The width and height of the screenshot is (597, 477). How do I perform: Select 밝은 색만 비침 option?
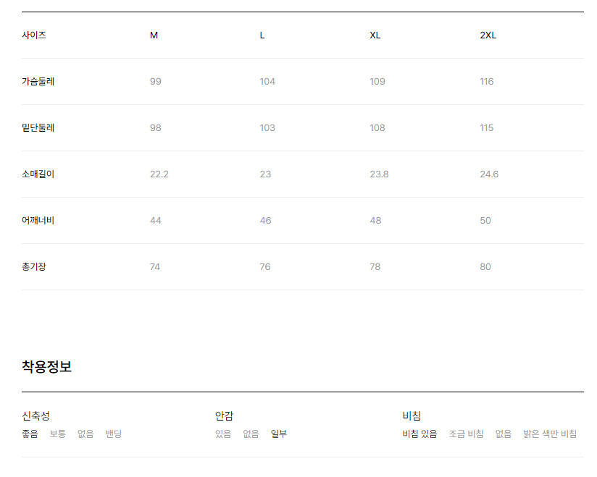[x=550, y=434]
